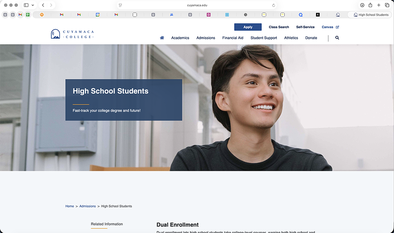Viewport: 394px width, 233px height.
Task: Toggle the Safari sidebar icon
Action: pyautogui.click(x=27, y=5)
